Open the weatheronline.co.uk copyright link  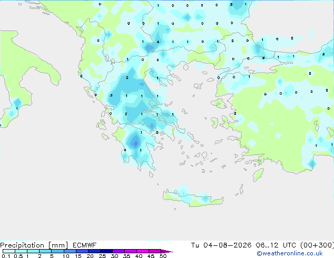click(x=290, y=253)
